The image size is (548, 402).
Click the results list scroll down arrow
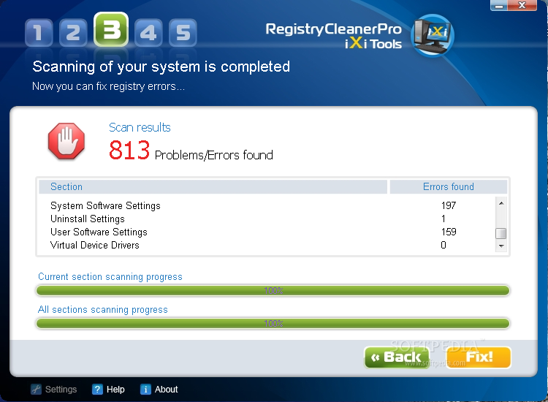coord(501,246)
